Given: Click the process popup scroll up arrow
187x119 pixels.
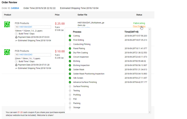Looking at the screenshot, I should click(150, 29).
